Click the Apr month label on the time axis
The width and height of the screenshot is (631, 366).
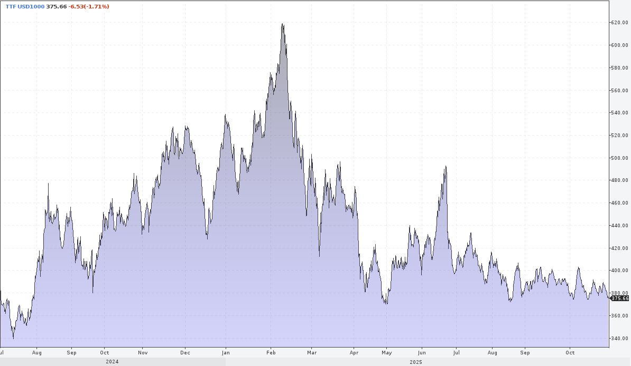[354, 352]
